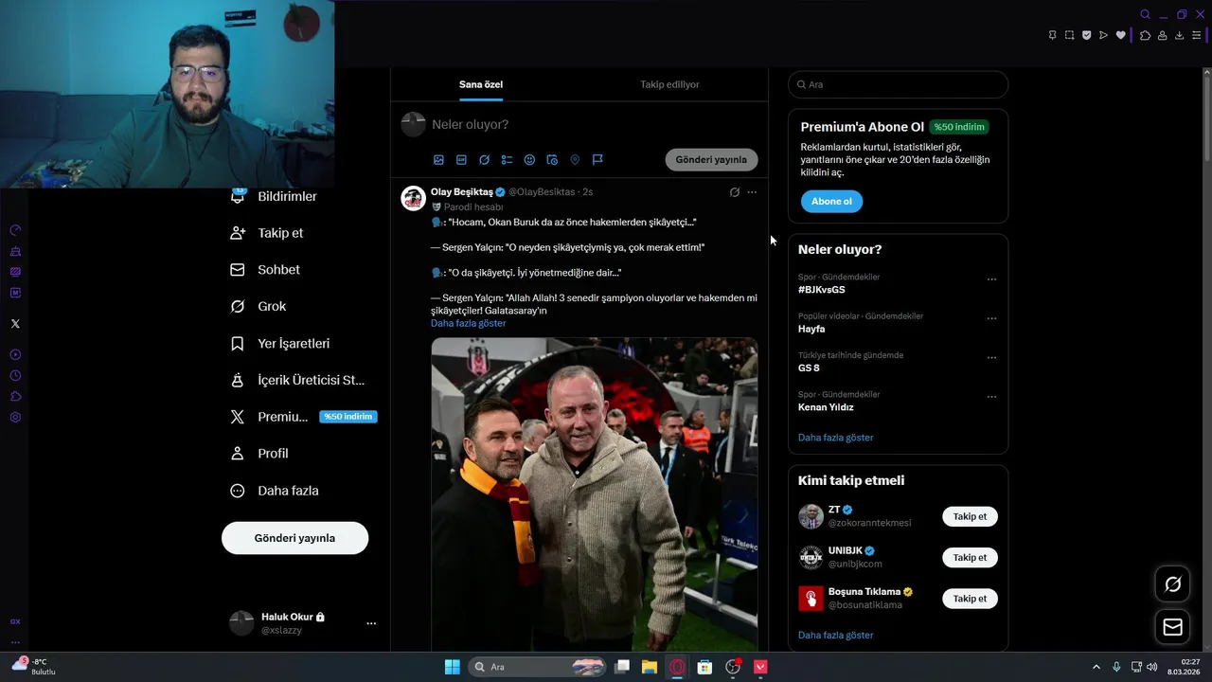The image size is (1212, 682).
Task: Take a snapshot with Opera toolbar icon
Action: 1069,35
